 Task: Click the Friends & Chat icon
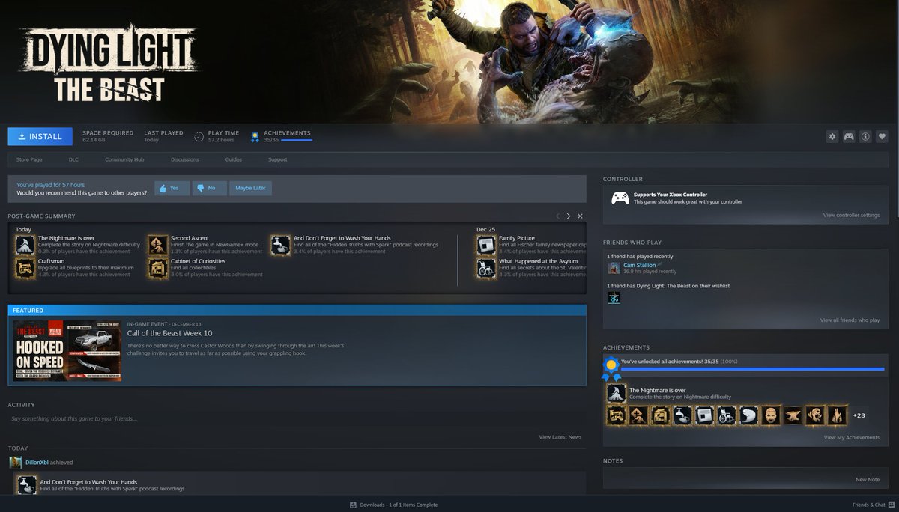[x=890, y=505]
